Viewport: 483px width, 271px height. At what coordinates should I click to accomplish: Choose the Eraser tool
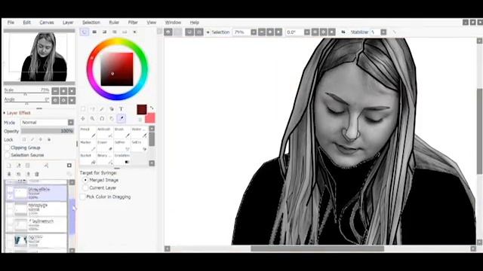pos(105,146)
